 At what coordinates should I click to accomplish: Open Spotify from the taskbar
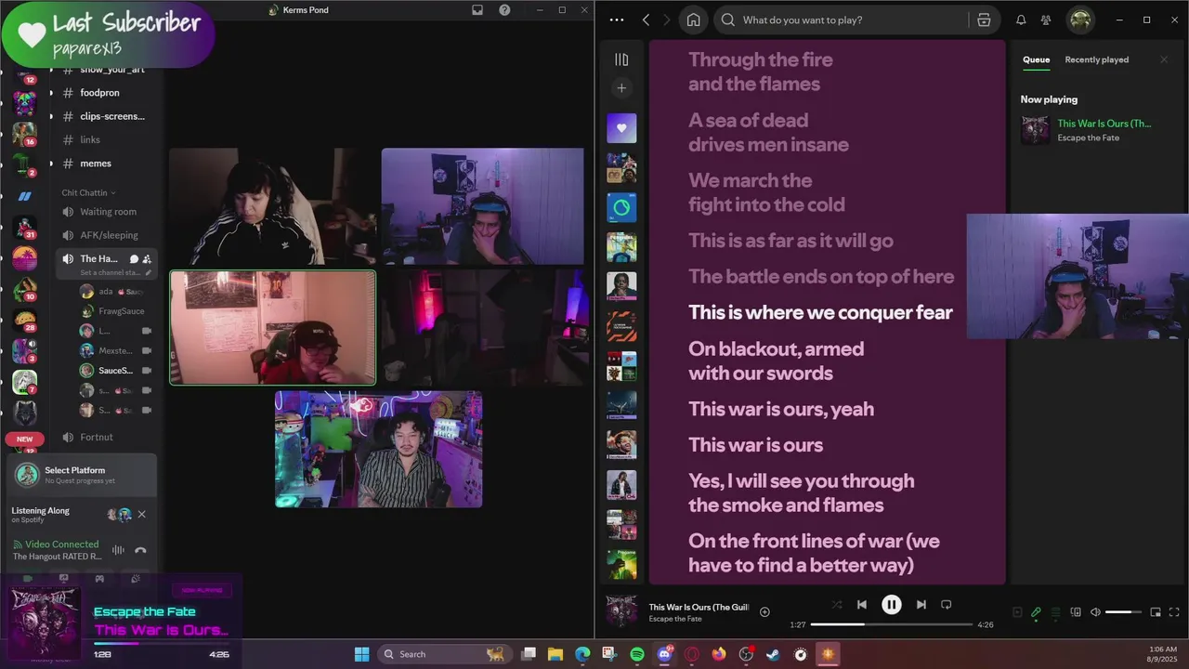[637, 654]
